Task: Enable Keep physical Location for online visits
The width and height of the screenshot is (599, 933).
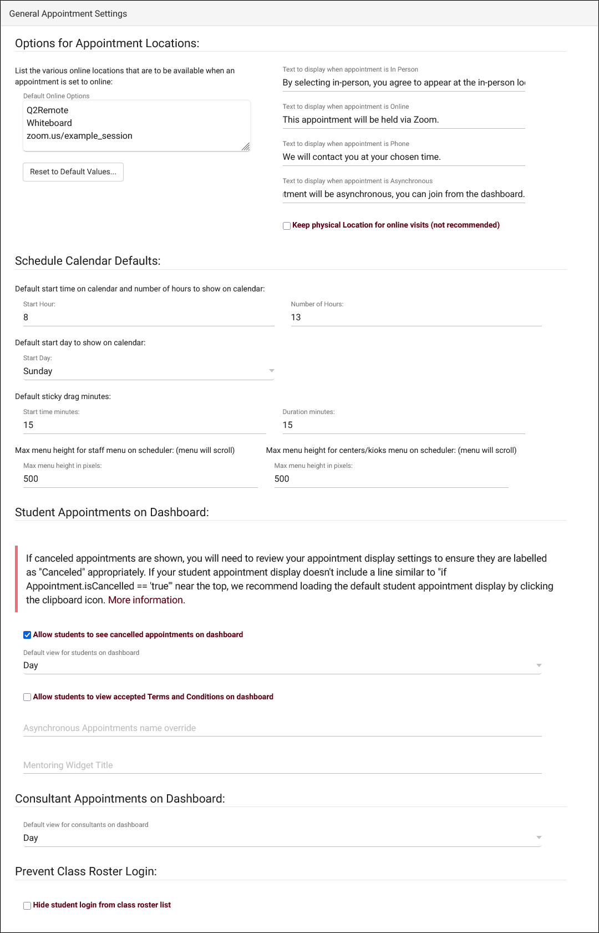Action: (x=287, y=226)
